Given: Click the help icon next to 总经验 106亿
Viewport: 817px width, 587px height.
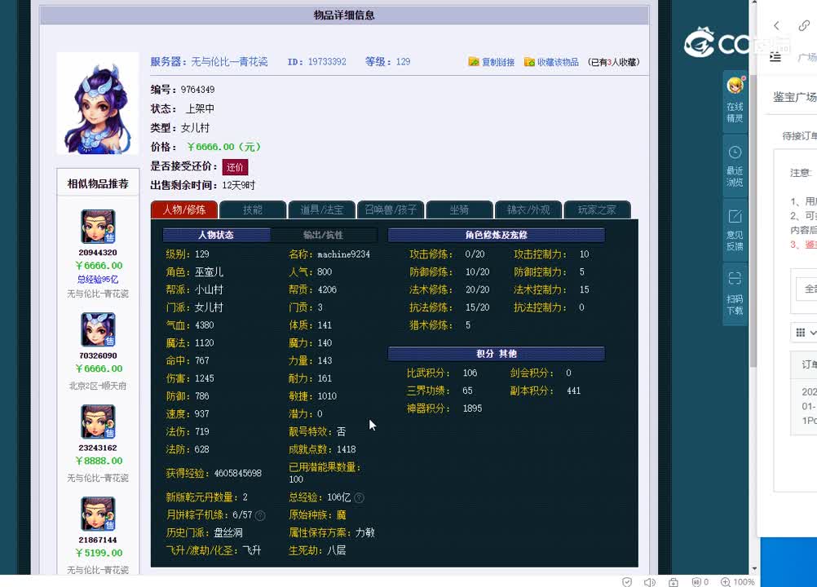Looking at the screenshot, I should pos(359,498).
